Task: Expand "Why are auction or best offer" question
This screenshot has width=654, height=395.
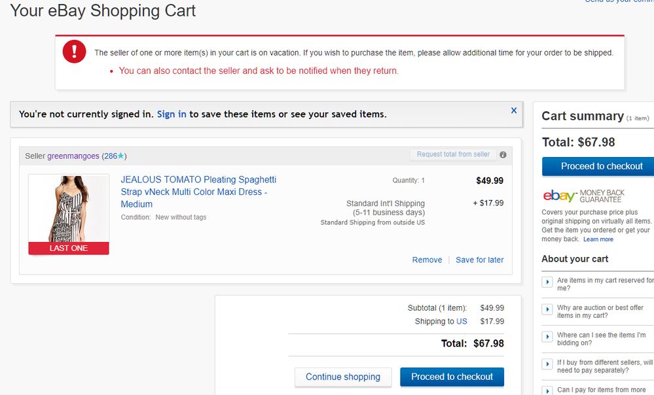Action: [548, 309]
